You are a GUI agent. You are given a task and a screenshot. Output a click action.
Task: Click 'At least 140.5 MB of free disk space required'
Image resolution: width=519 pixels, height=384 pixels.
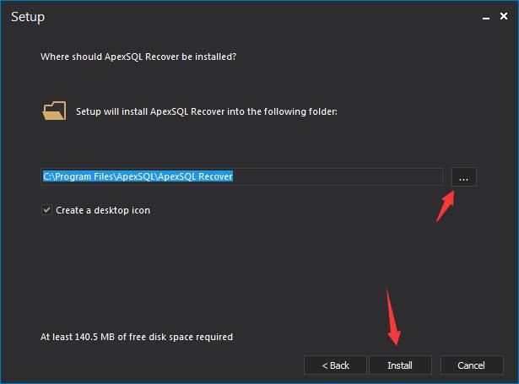(x=137, y=337)
